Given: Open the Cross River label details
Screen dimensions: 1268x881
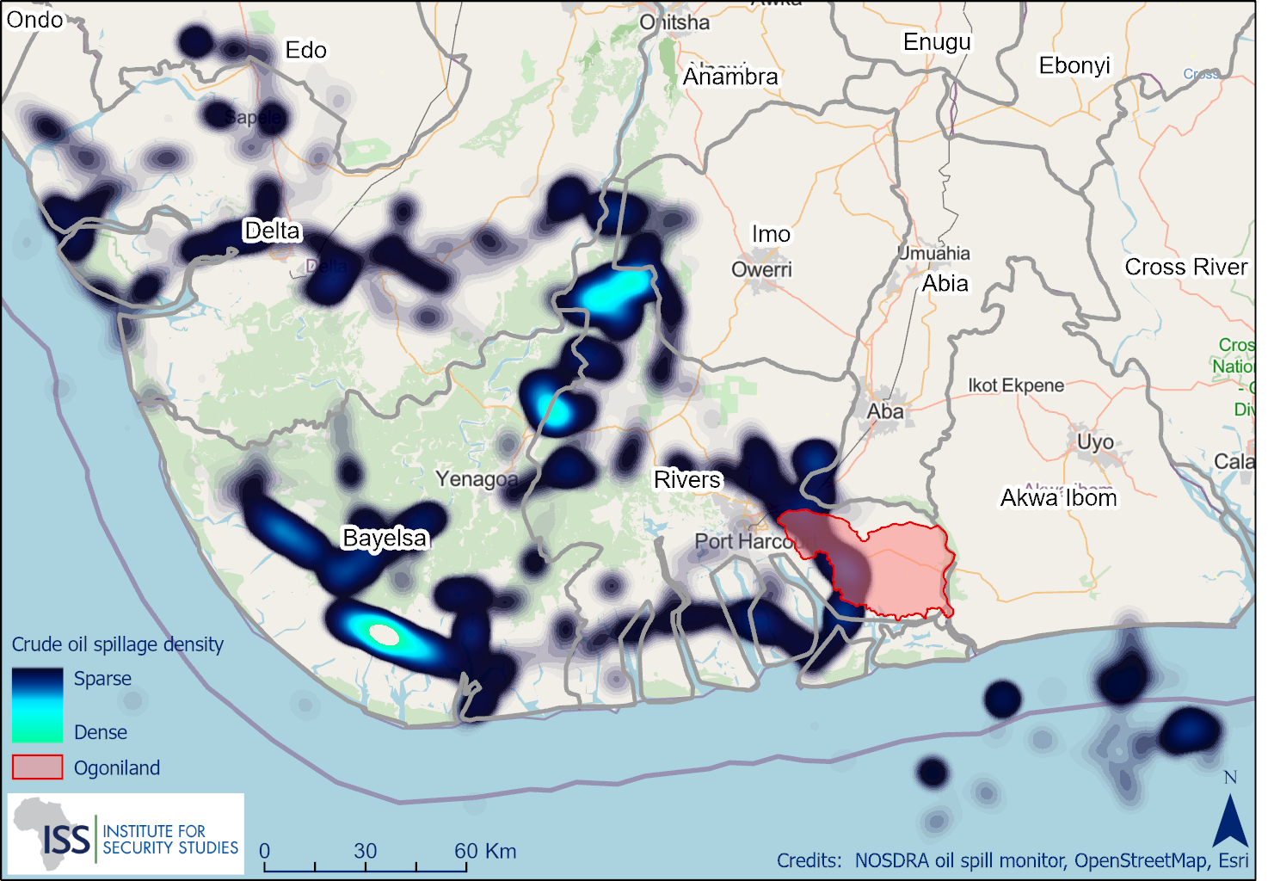Looking at the screenshot, I should pos(1185,268).
